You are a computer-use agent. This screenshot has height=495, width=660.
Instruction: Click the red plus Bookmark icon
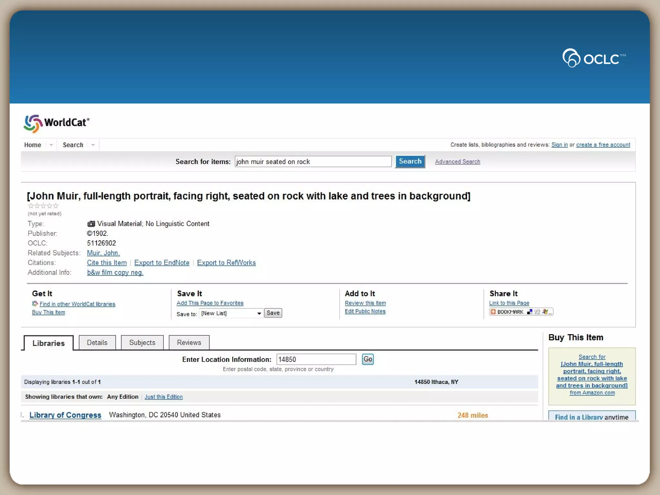(x=493, y=312)
